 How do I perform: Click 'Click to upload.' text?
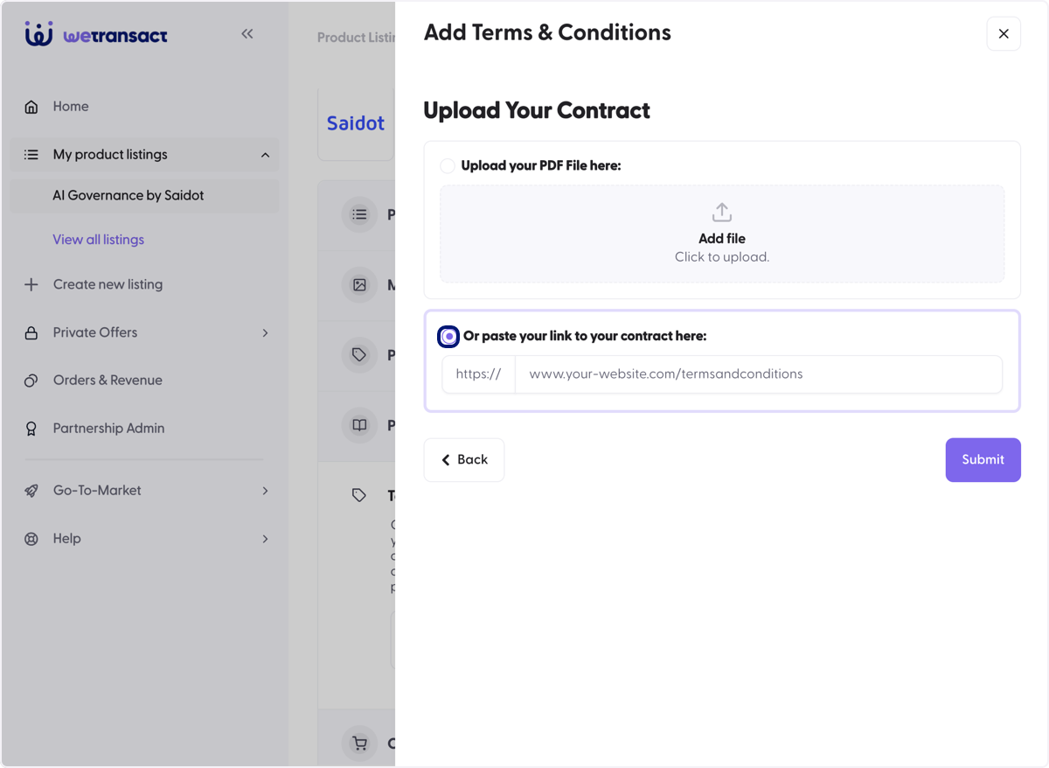coord(722,257)
